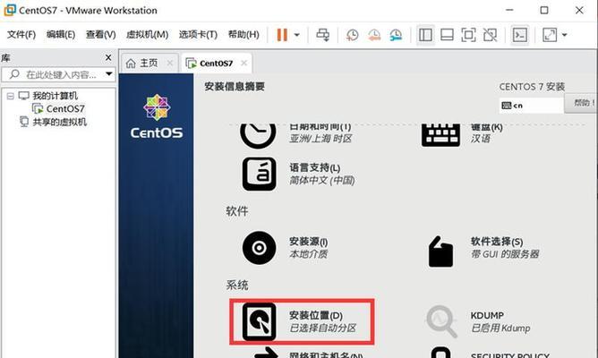Click the library search input field
This screenshot has width=598, height=358.
[57, 74]
